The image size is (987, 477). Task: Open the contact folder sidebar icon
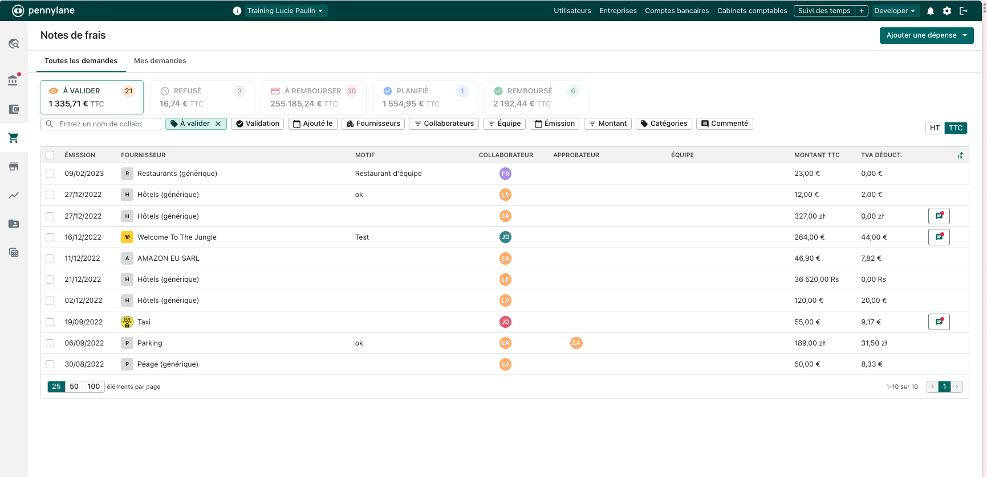coord(14,224)
